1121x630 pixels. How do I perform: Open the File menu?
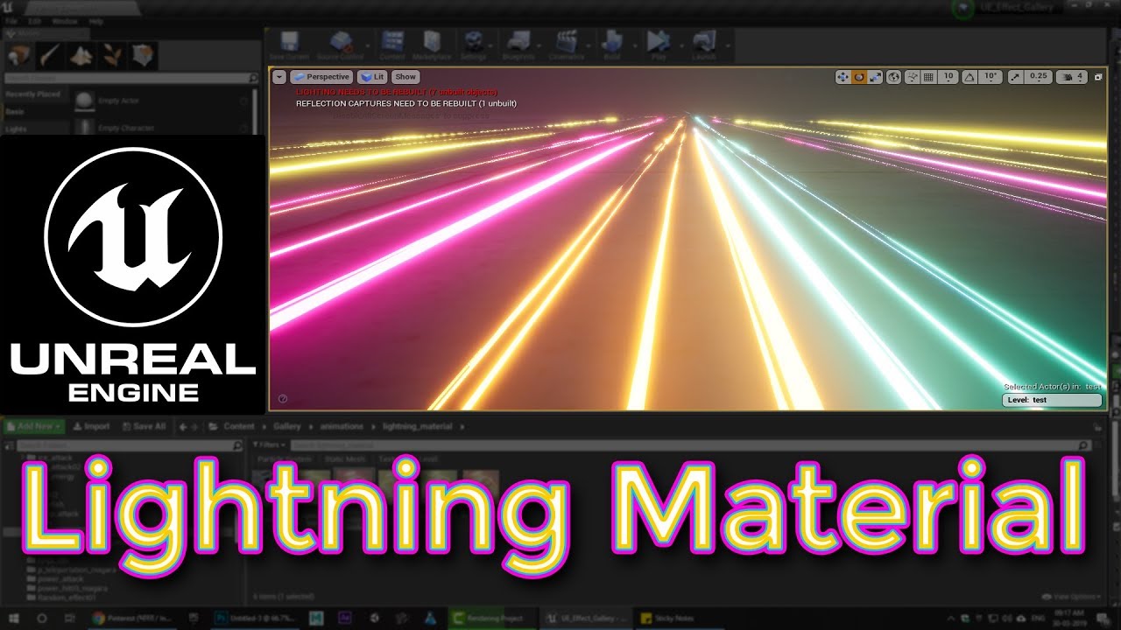click(x=11, y=20)
